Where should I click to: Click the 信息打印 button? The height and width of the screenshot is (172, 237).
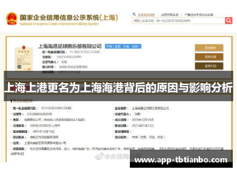click(x=209, y=66)
